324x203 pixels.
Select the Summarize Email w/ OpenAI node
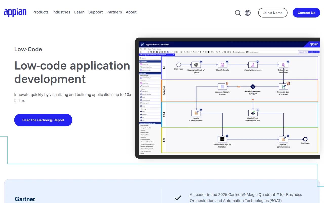(x=196, y=65)
